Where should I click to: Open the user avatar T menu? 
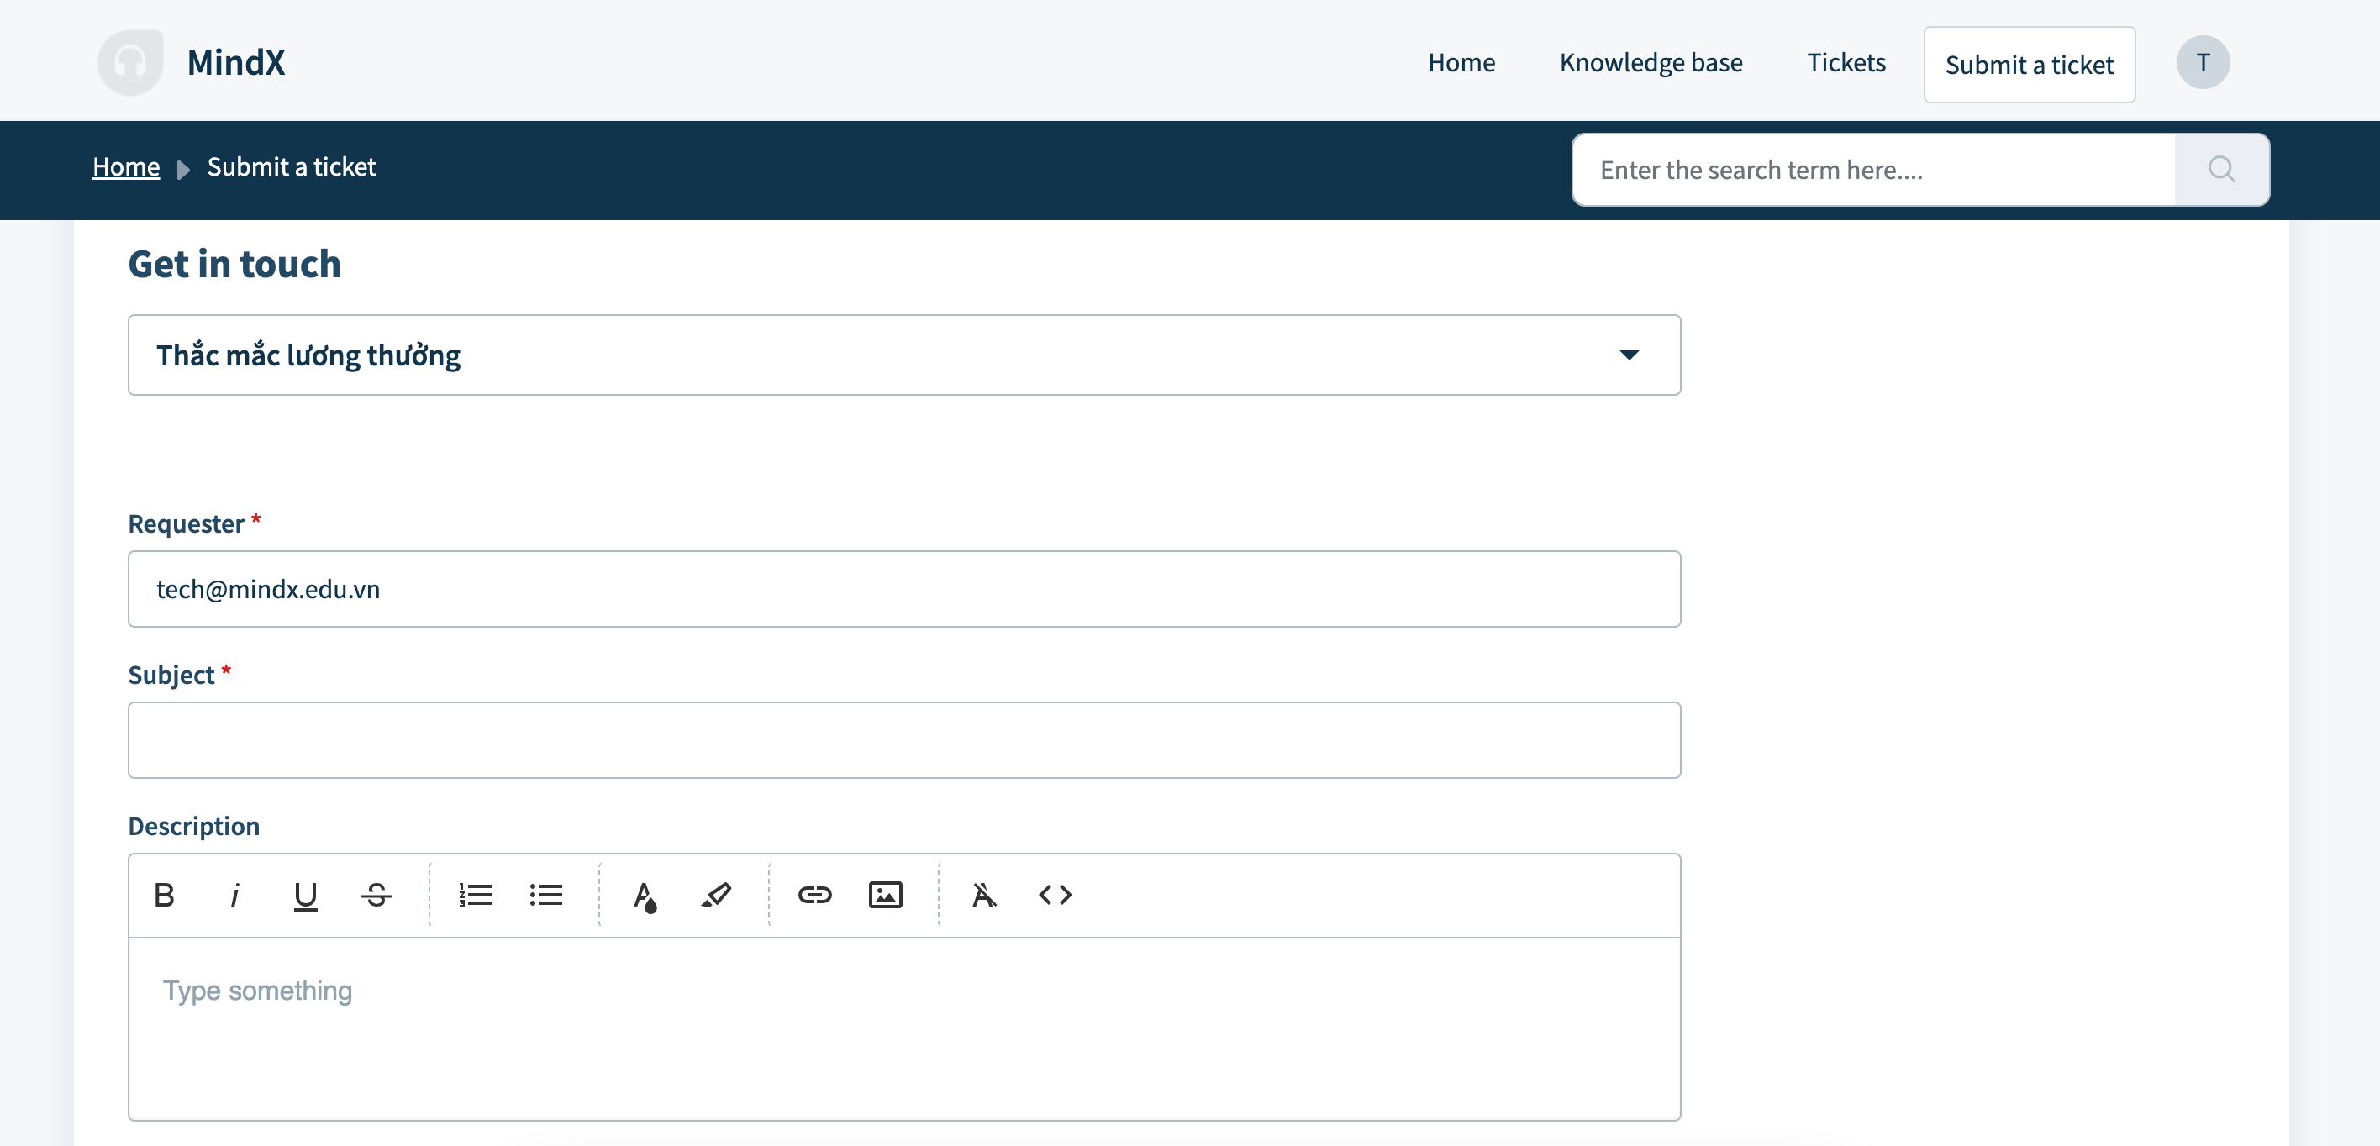point(2203,63)
